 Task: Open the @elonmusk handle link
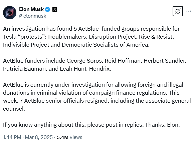coord(33,16)
